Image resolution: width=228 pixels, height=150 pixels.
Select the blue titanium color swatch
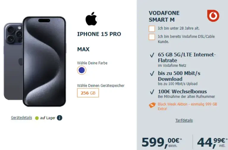click(x=81, y=70)
